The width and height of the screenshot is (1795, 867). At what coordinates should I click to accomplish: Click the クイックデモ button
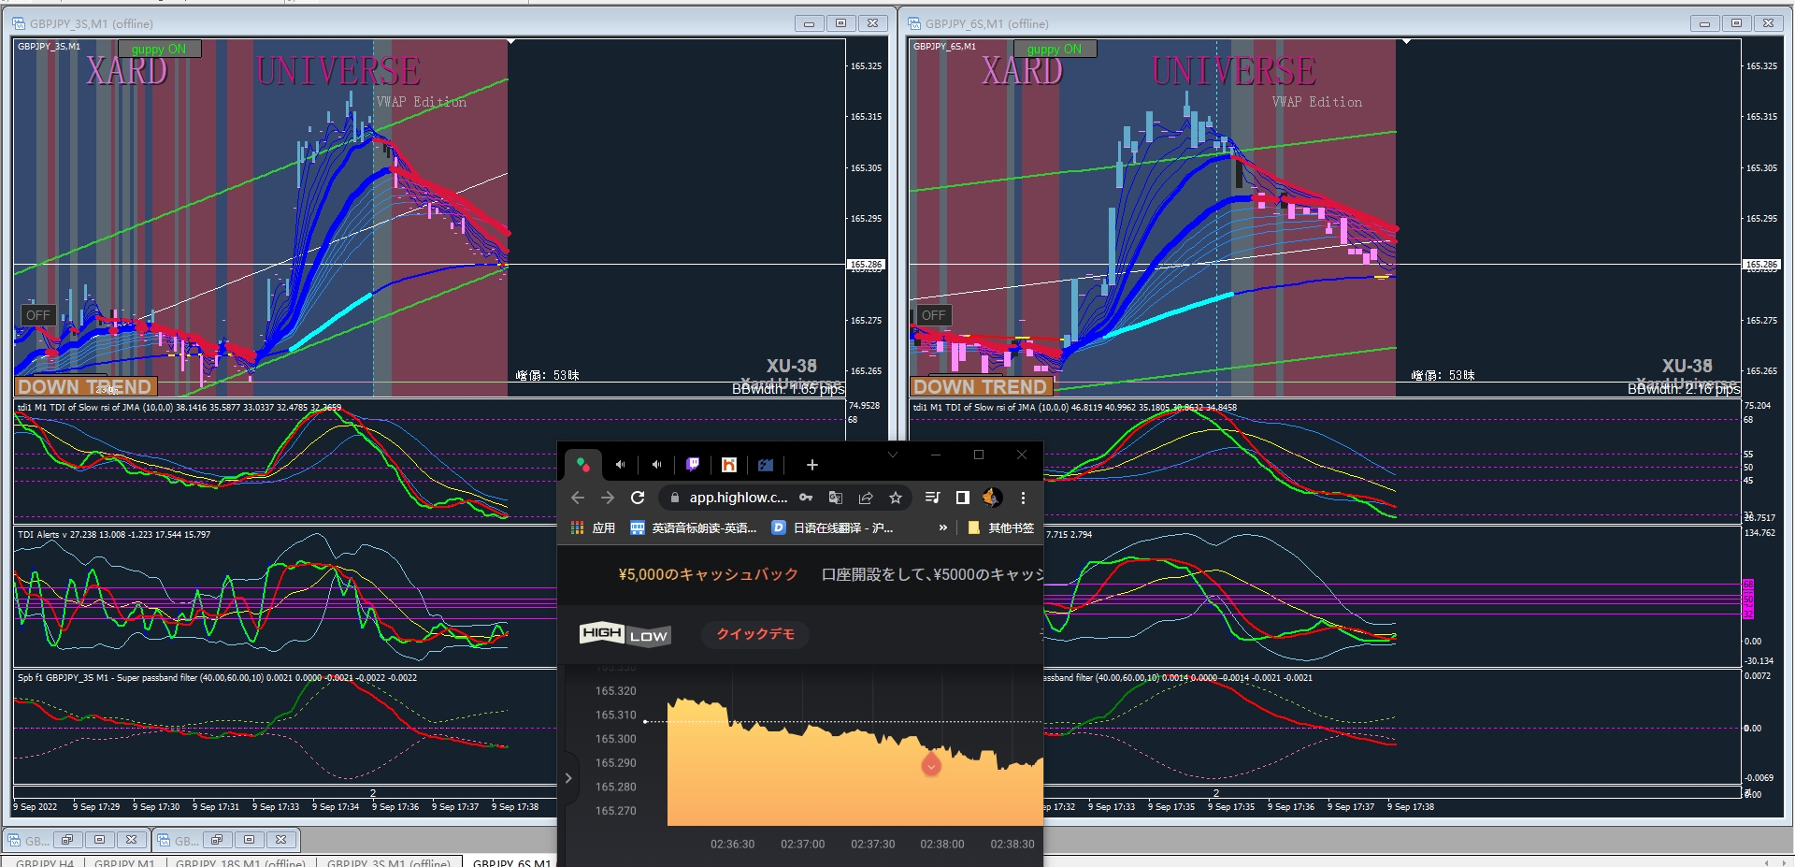755,634
